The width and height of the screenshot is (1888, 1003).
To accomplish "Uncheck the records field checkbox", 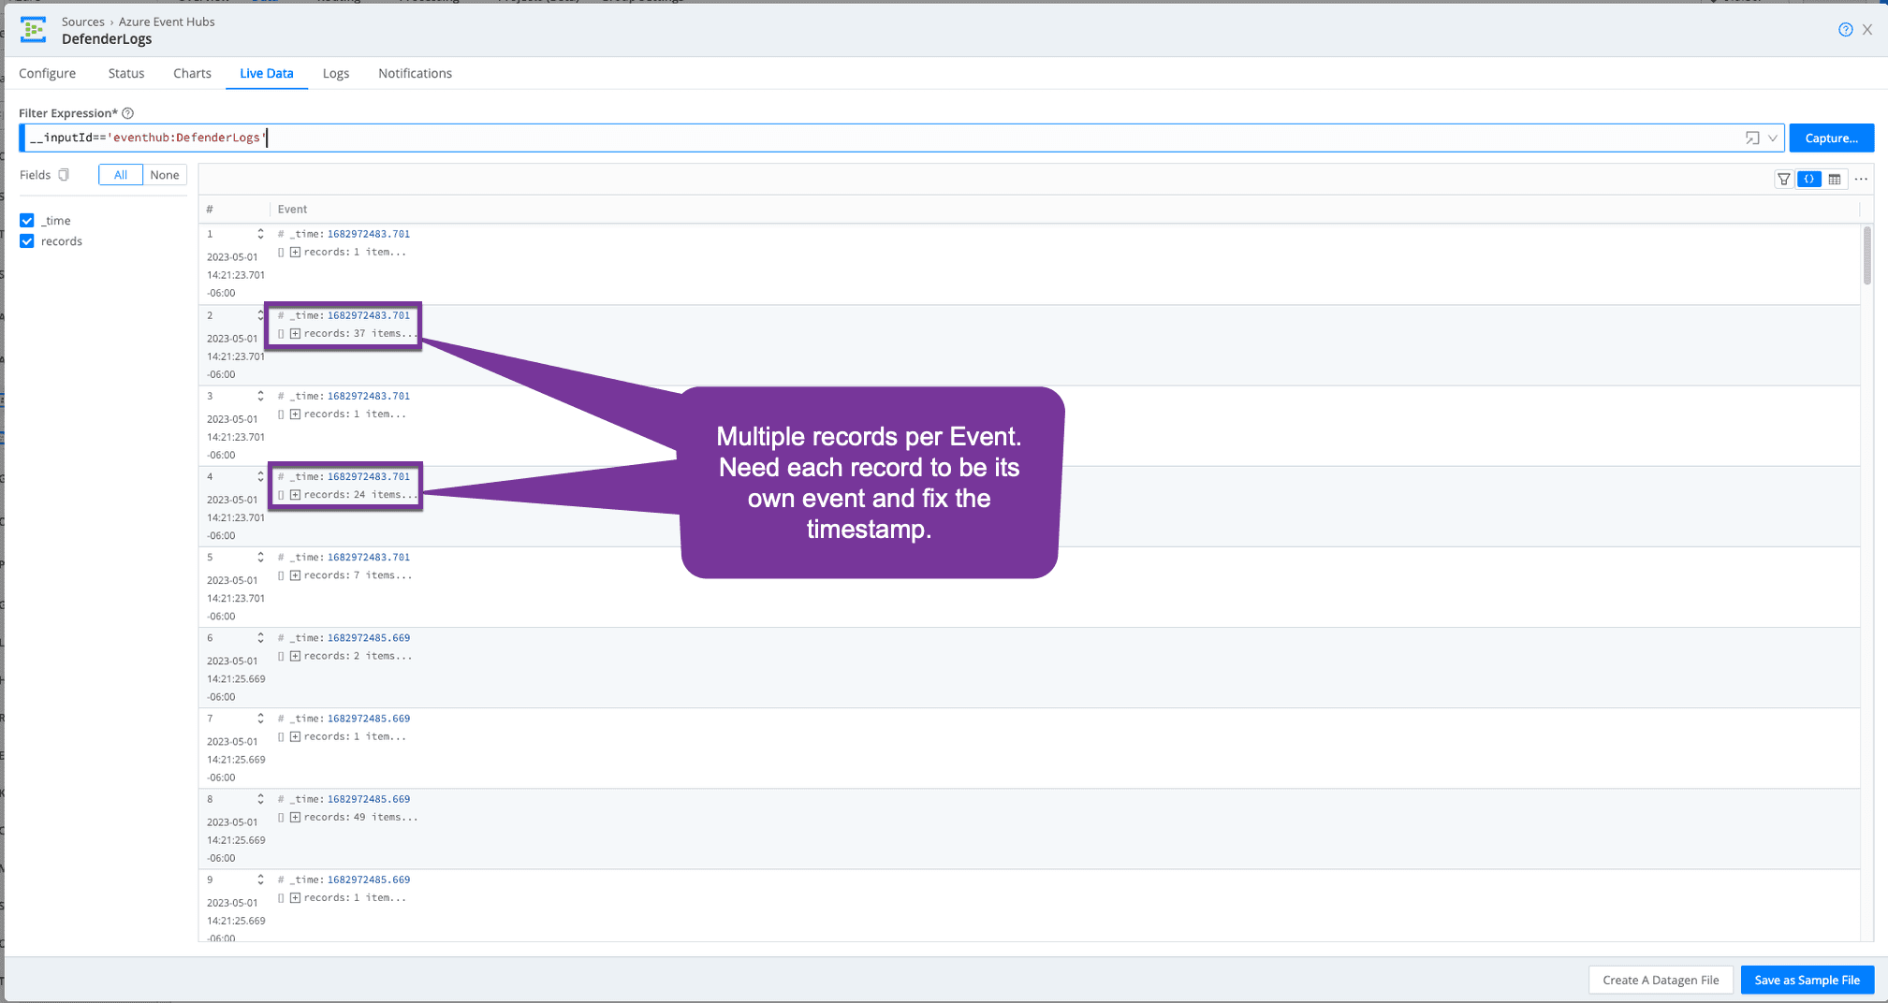I will click(27, 241).
